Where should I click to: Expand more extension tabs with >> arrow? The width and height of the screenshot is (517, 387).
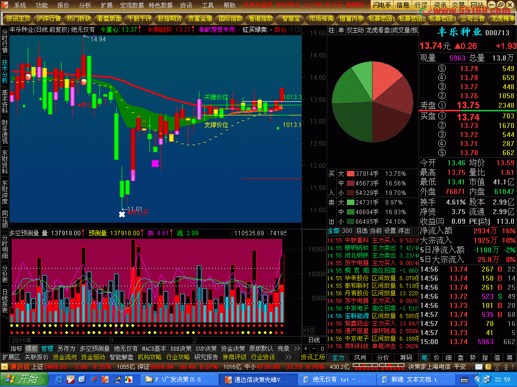[x=288, y=357]
